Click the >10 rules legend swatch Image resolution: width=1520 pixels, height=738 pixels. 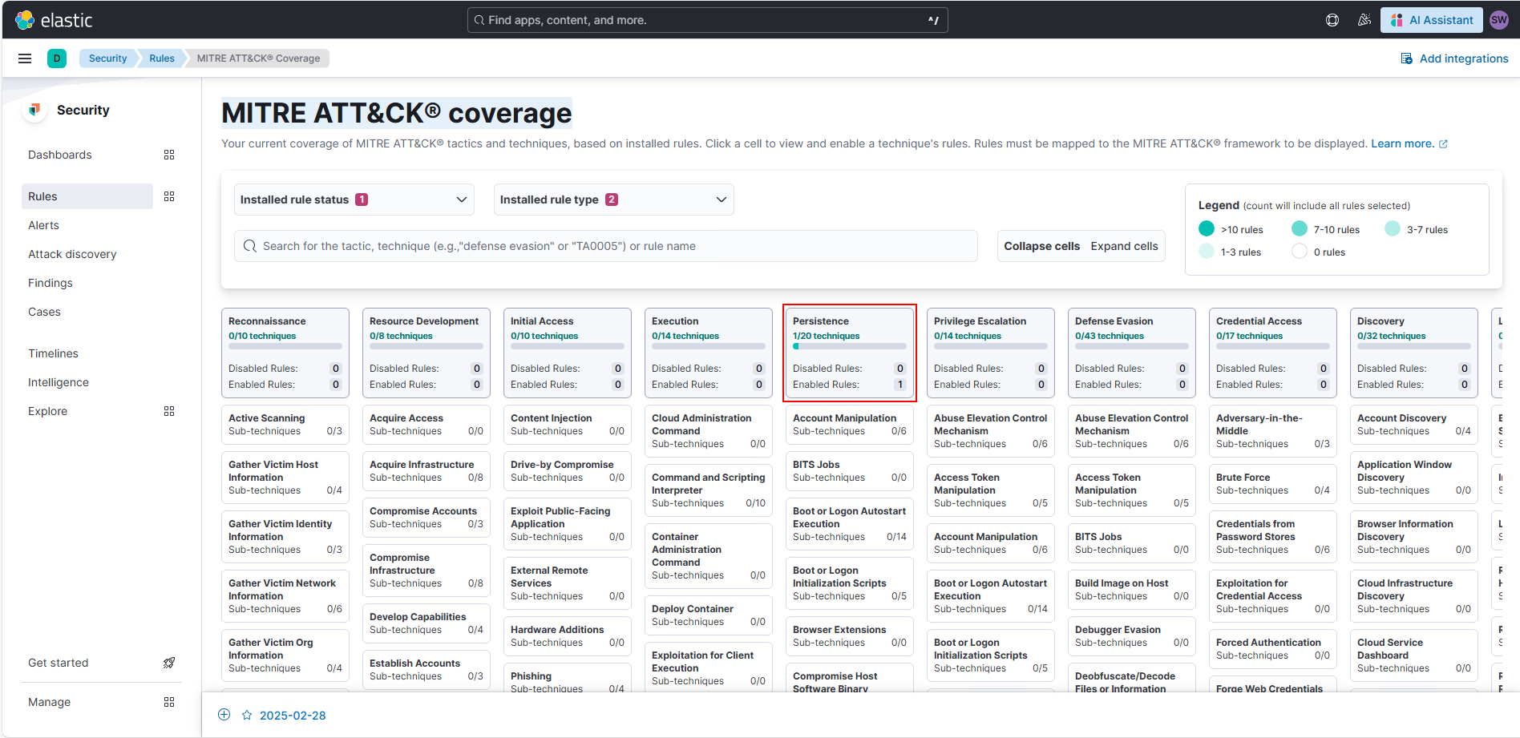click(x=1207, y=229)
